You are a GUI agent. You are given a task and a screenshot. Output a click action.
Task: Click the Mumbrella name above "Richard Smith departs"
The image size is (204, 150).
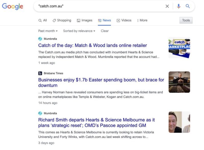[50, 113]
